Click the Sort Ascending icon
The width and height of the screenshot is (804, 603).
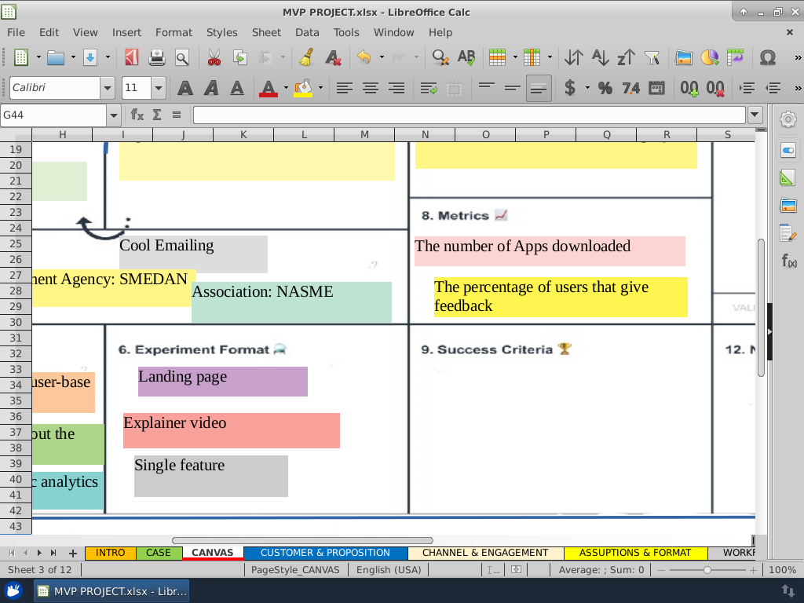[x=600, y=57]
